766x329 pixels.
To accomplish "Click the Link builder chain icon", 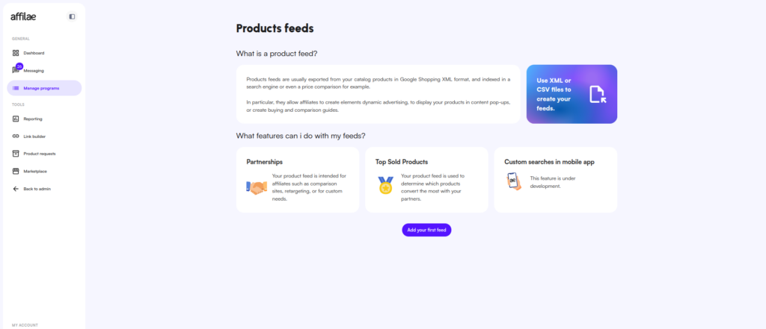I will click(16, 136).
